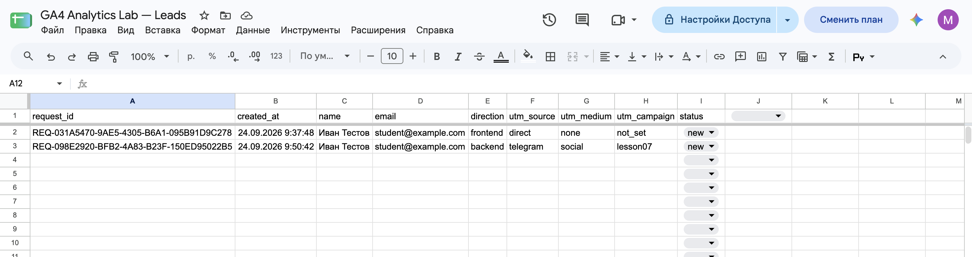Expand the name box dropdown arrow

click(x=59, y=84)
